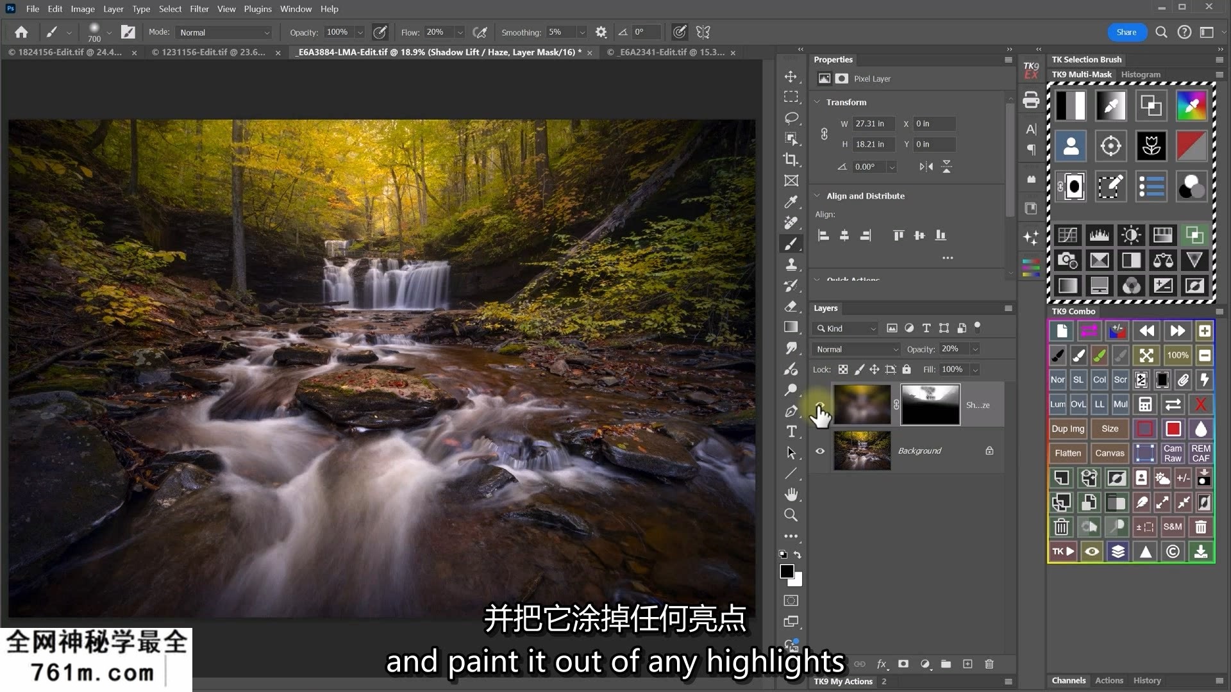Select the Zoom tool in toolbar
Screen dimensions: 1231x692
click(x=791, y=515)
